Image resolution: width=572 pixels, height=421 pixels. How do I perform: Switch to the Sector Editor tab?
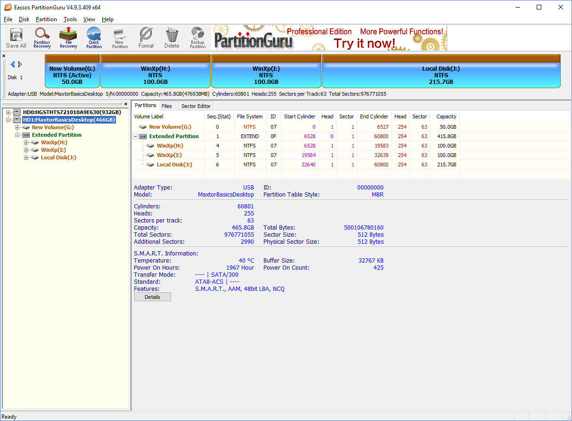196,106
